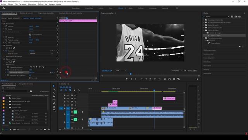
Task: Open the Gráficos esenciales panel
Action: coord(209,50)
